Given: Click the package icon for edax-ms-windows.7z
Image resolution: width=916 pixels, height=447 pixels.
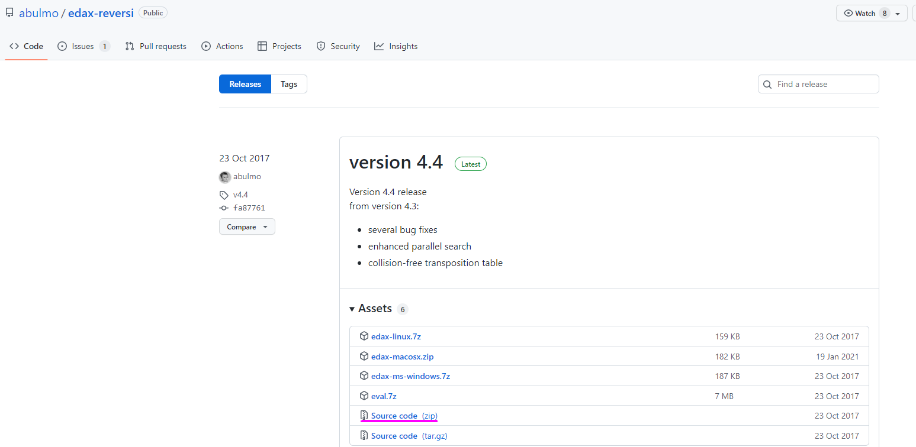Looking at the screenshot, I should (x=364, y=376).
